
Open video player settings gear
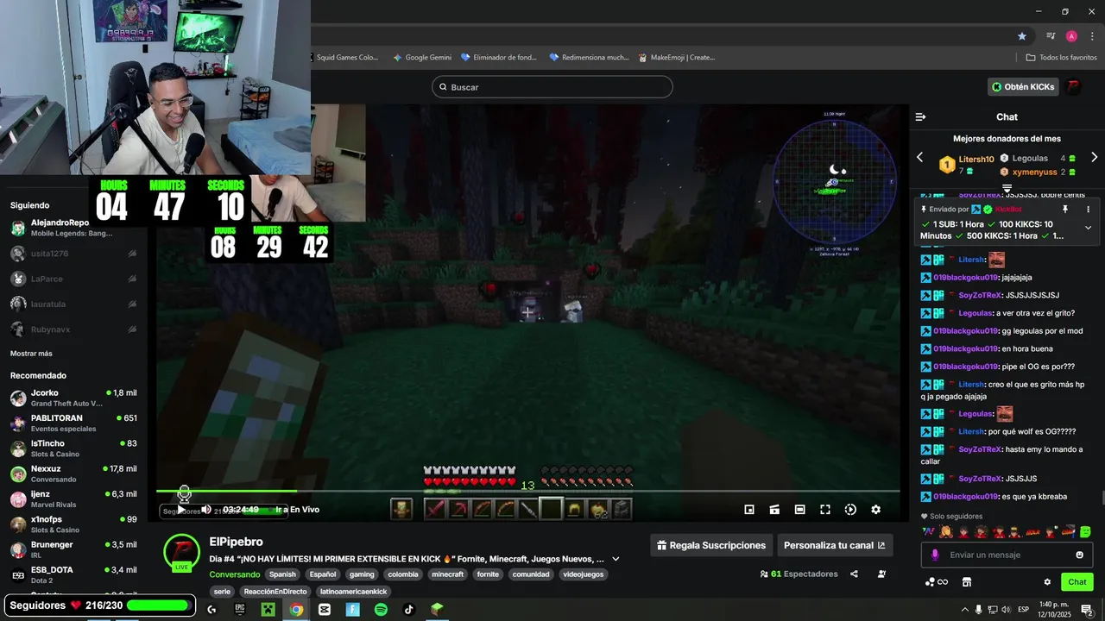pos(875,510)
